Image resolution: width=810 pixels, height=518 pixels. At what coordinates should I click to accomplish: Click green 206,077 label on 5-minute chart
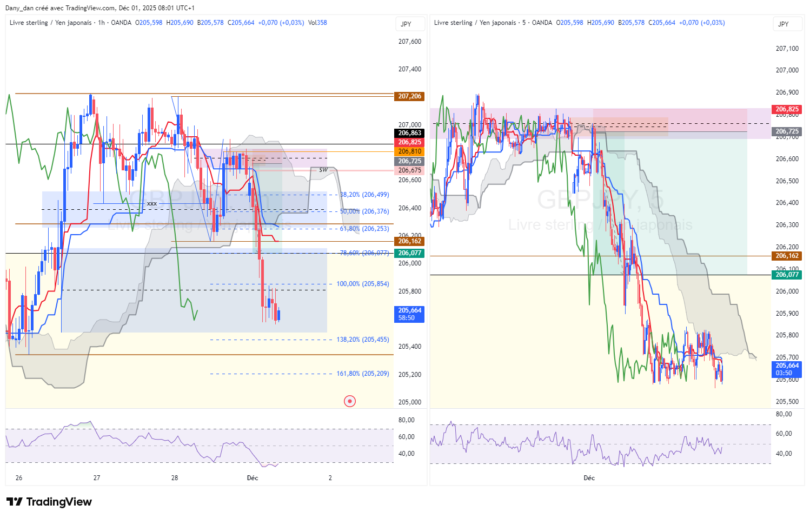point(787,275)
